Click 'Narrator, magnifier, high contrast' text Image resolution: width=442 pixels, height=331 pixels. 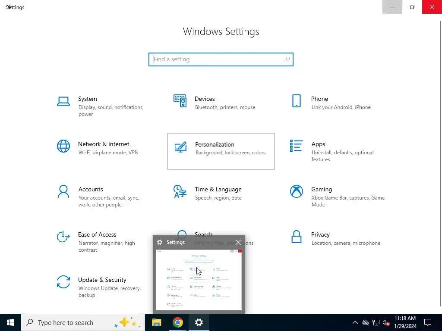point(107,247)
